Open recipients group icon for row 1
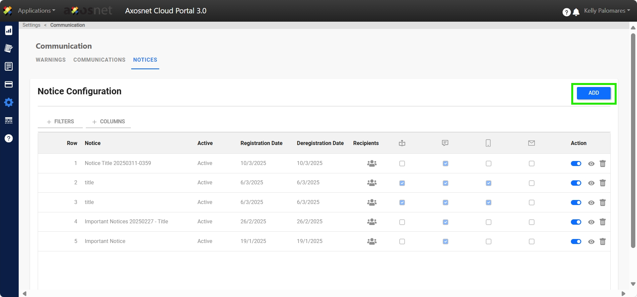This screenshot has height=297, width=637. point(372,163)
